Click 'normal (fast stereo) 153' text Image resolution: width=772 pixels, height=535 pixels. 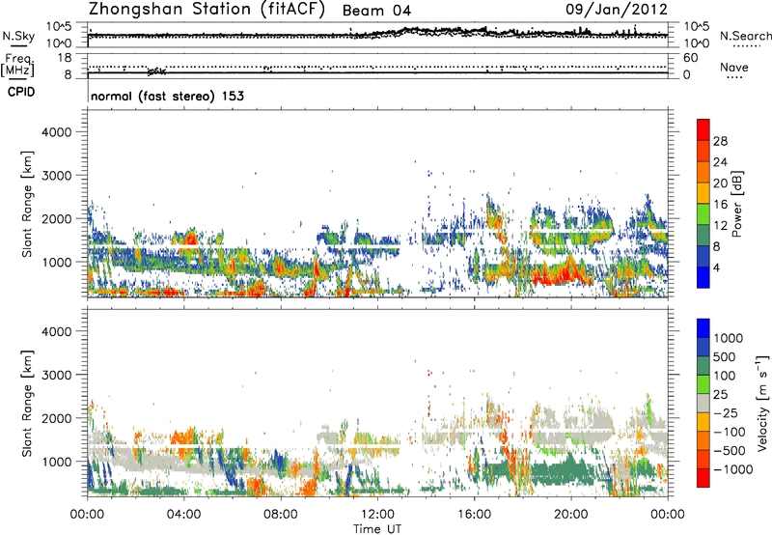pos(167,96)
